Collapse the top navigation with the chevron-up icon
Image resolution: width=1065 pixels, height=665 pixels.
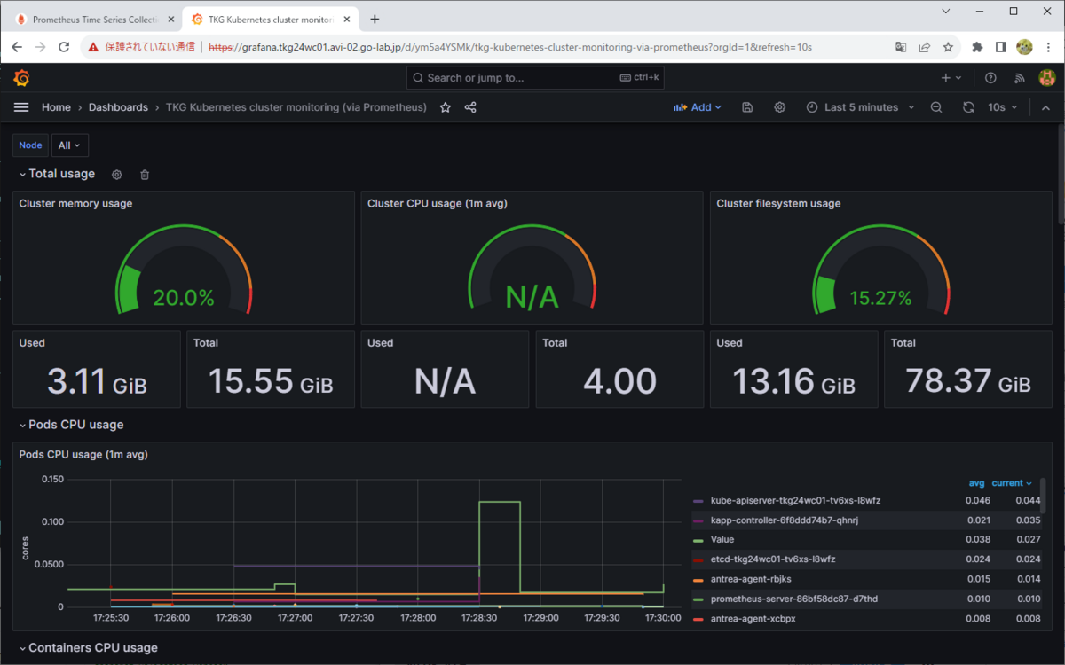pyautogui.click(x=1045, y=107)
